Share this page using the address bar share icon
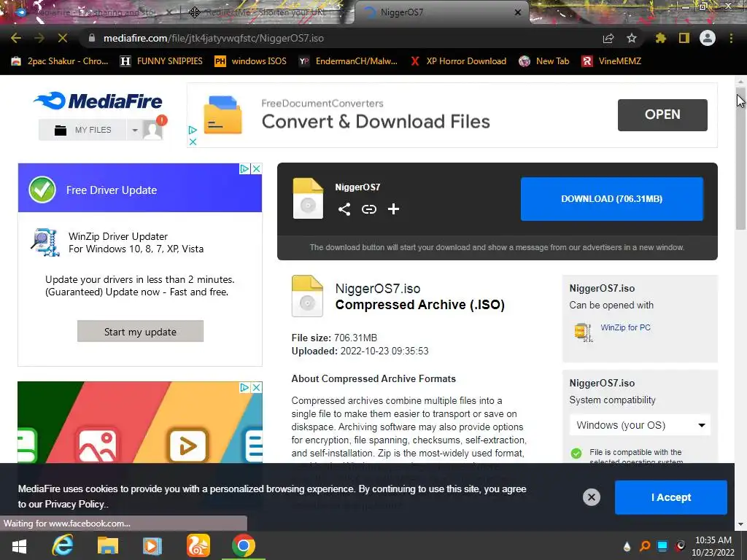This screenshot has height=560, width=747. pos(608,38)
